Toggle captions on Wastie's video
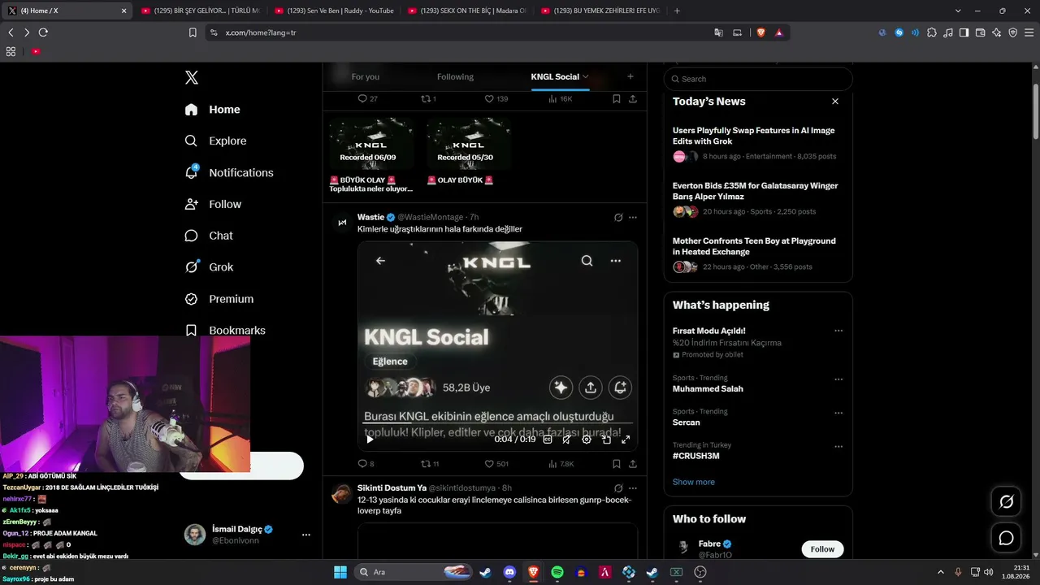This screenshot has width=1040, height=585. [548, 440]
